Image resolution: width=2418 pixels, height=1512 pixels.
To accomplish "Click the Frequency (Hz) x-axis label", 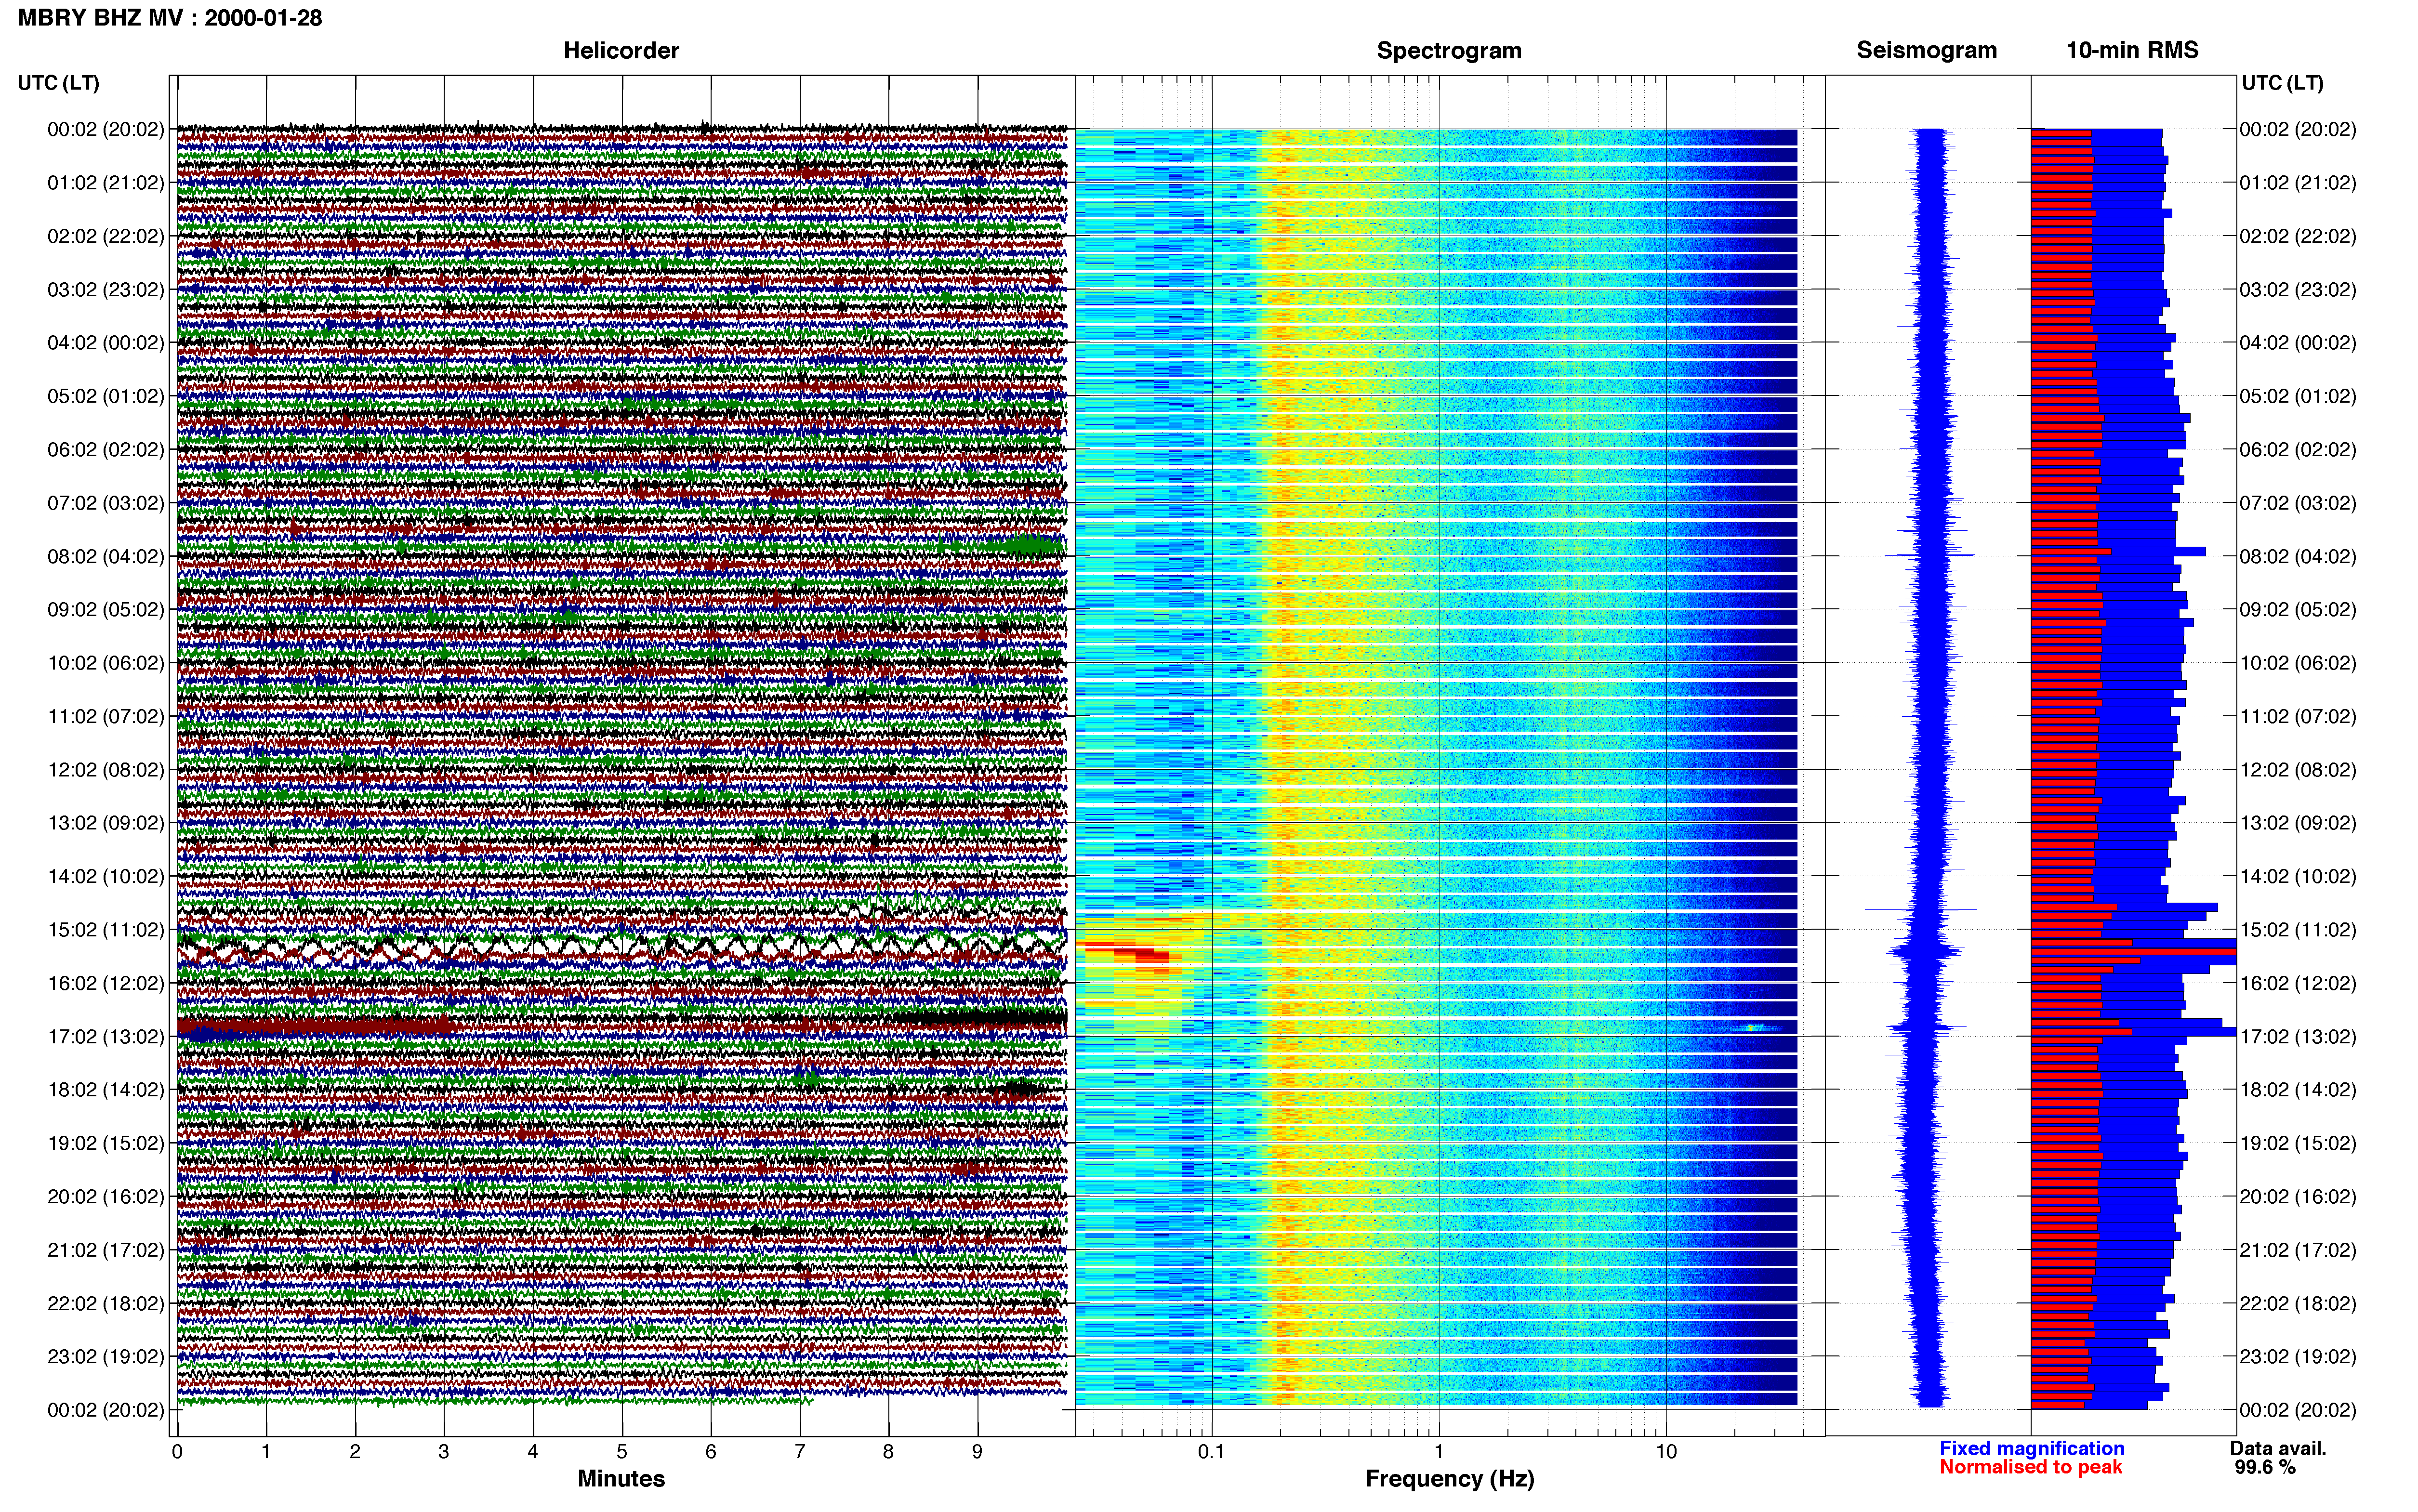I will (1449, 1479).
